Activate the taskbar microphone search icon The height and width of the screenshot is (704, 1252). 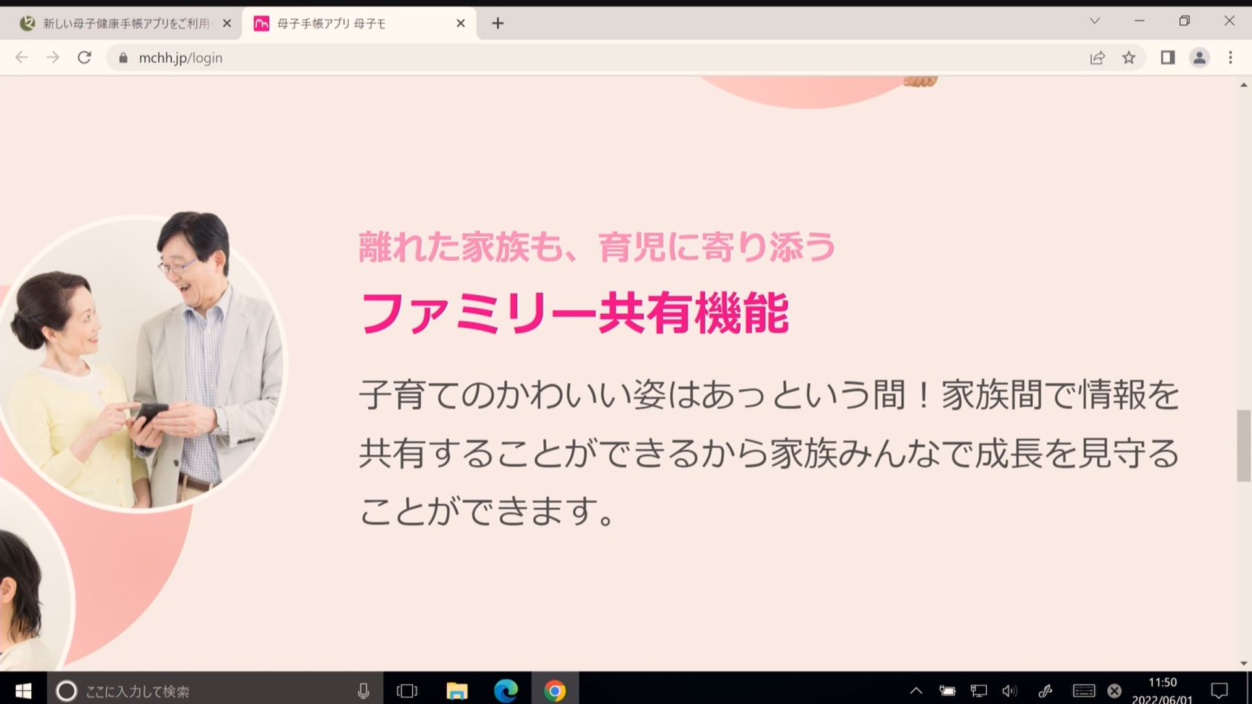364,691
